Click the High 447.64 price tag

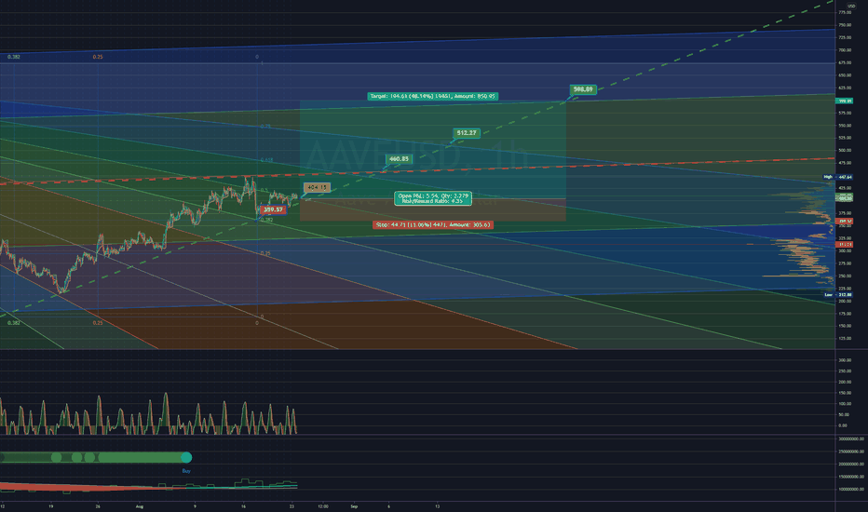838,177
